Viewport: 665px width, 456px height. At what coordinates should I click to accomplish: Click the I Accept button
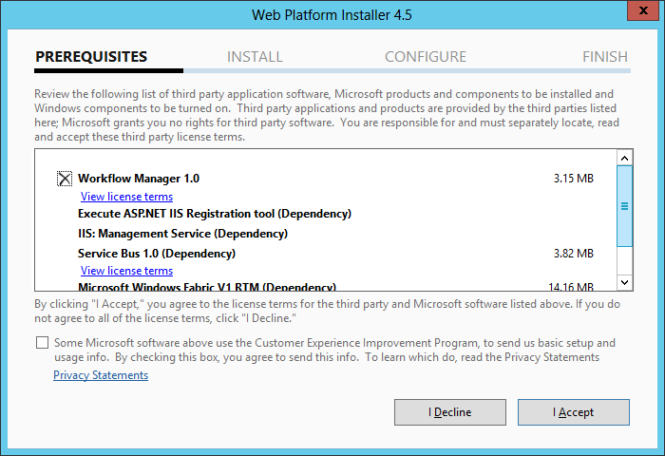click(574, 412)
